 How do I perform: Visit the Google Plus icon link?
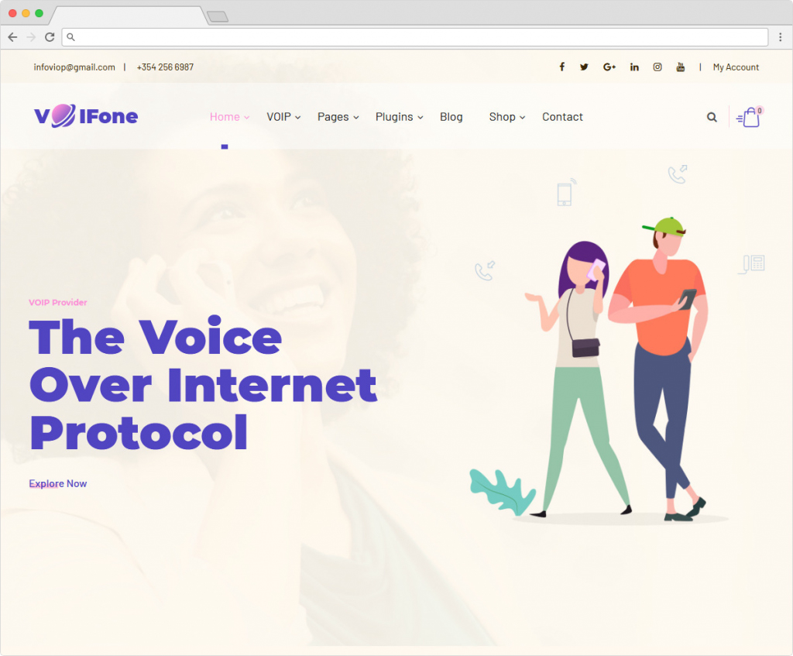pyautogui.click(x=609, y=67)
